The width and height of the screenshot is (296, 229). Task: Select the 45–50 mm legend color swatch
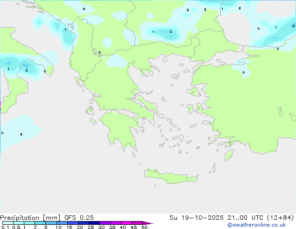point(137,223)
